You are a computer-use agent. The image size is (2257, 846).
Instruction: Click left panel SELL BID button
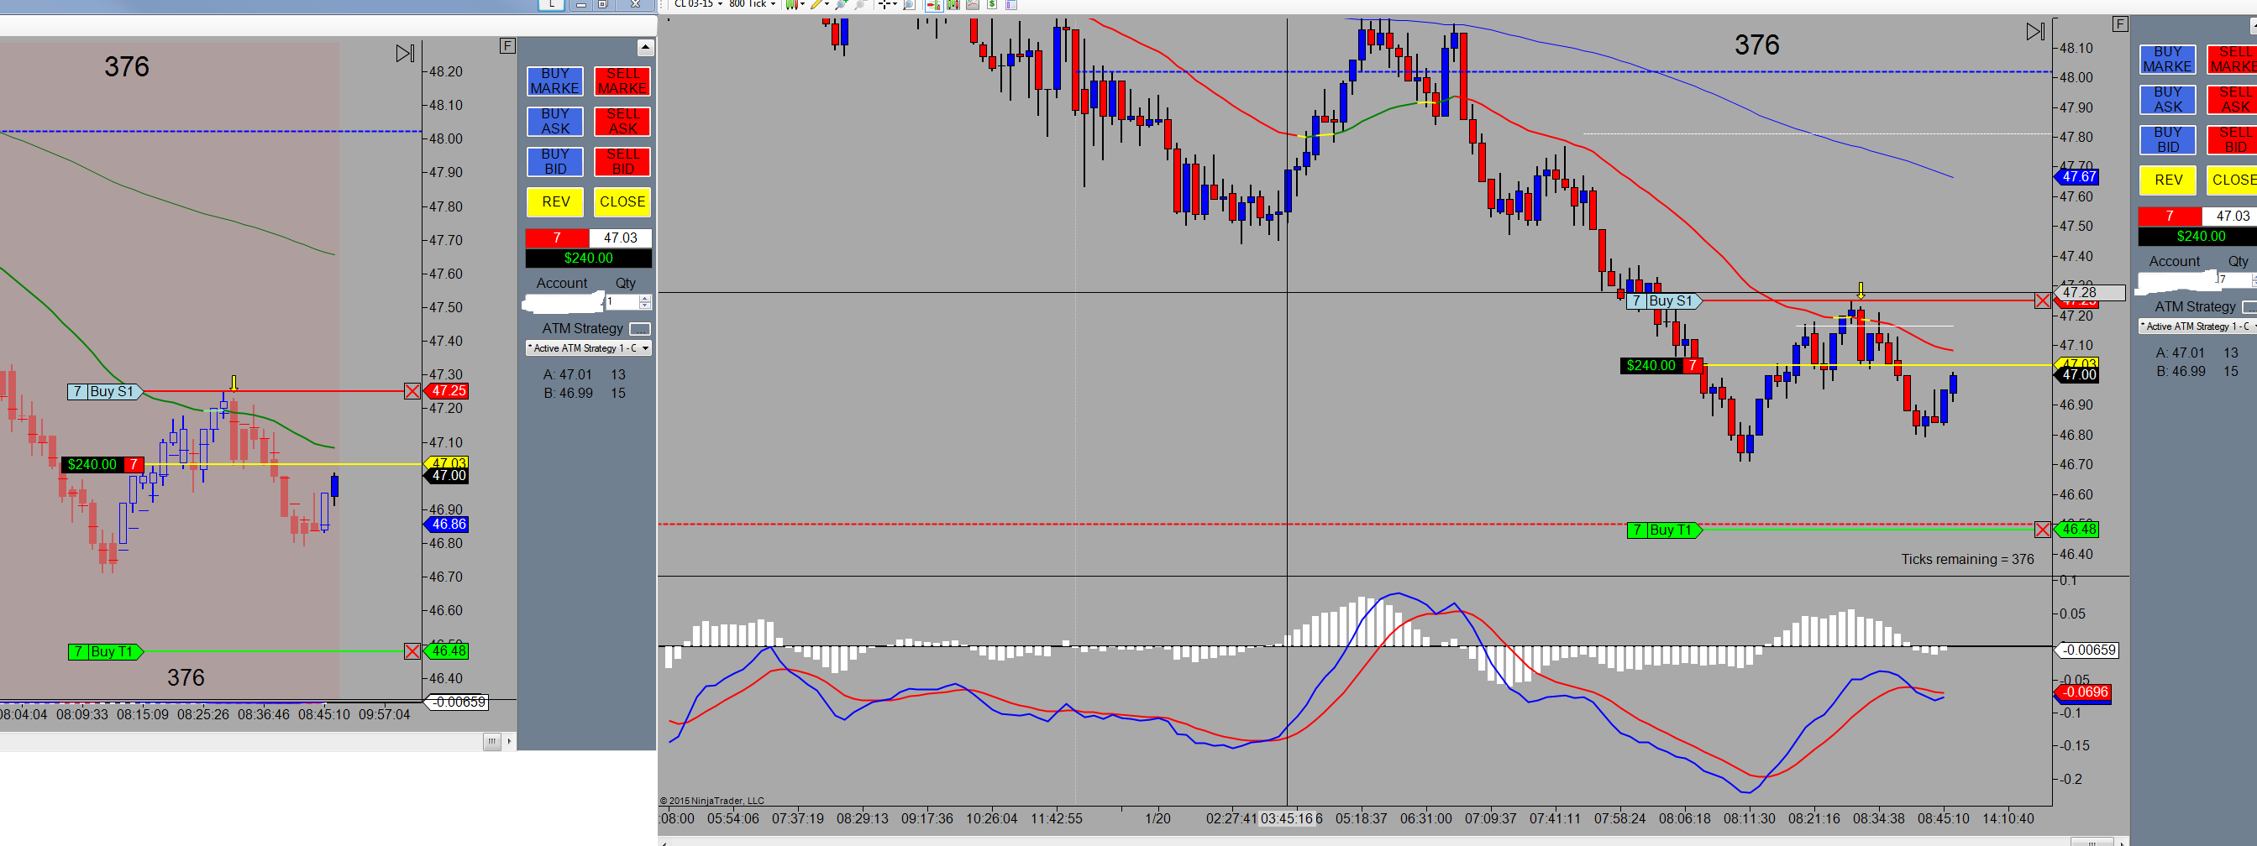pyautogui.click(x=622, y=161)
